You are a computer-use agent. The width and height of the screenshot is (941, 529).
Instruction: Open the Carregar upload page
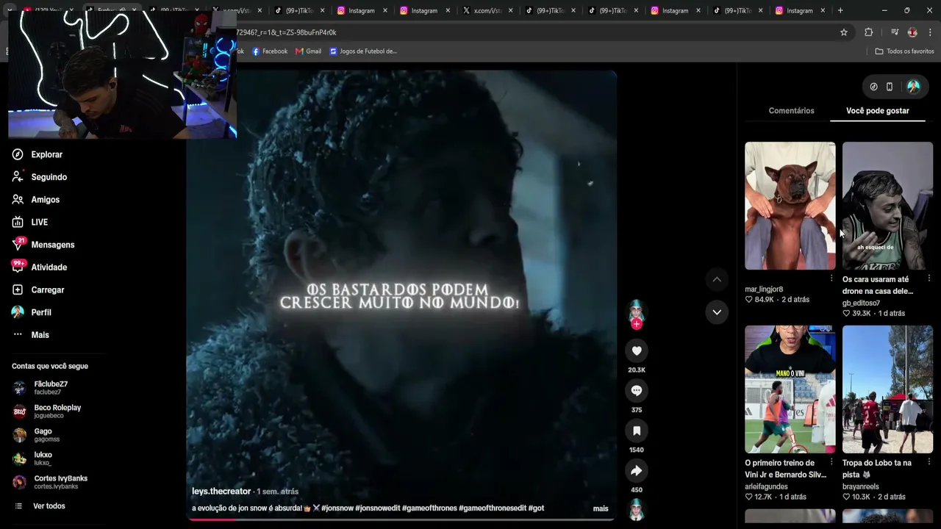(38, 289)
